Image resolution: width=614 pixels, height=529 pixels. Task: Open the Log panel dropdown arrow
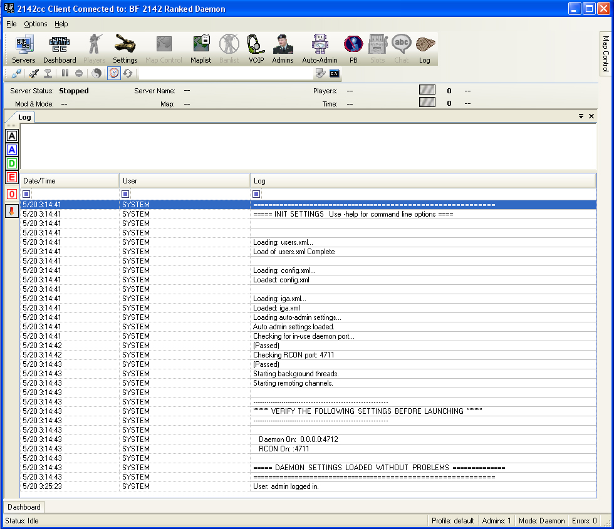click(x=581, y=116)
